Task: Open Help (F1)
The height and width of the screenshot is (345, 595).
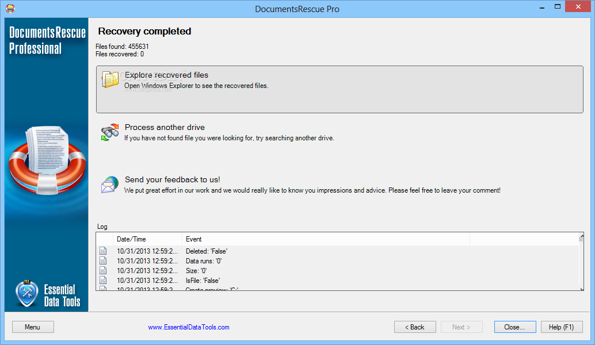Action: coord(562,327)
